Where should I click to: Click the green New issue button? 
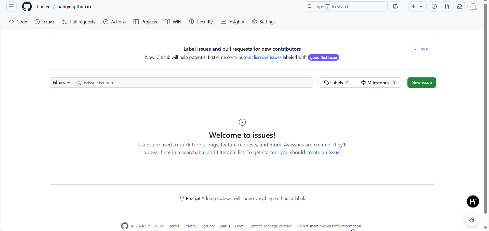pos(421,83)
